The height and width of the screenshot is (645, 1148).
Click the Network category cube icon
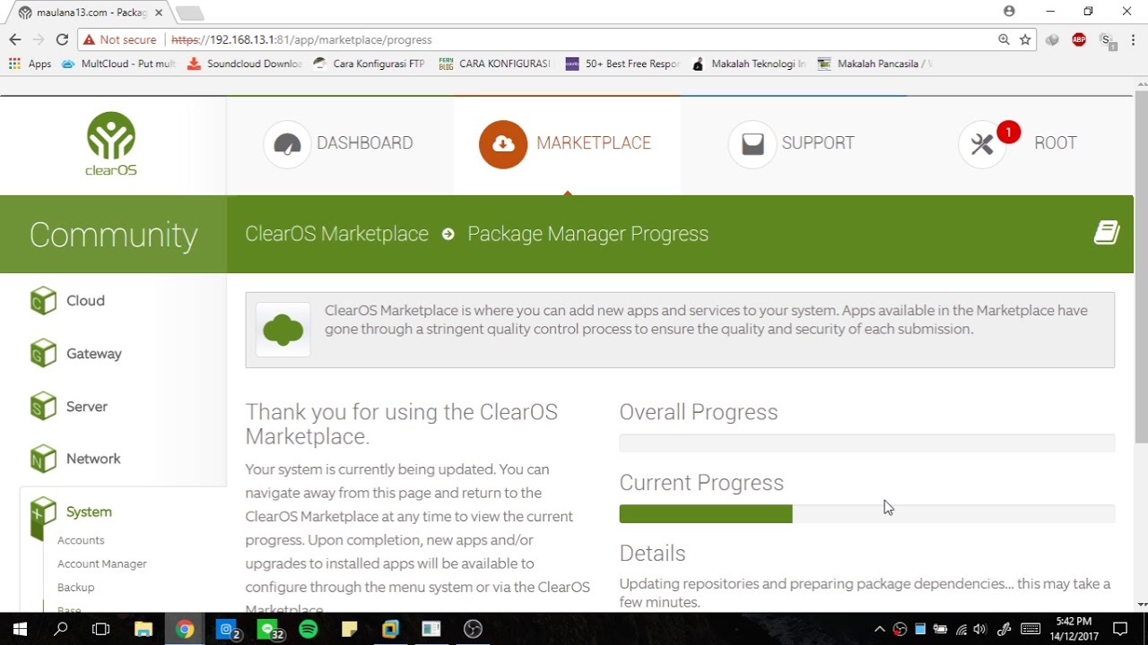pos(43,459)
